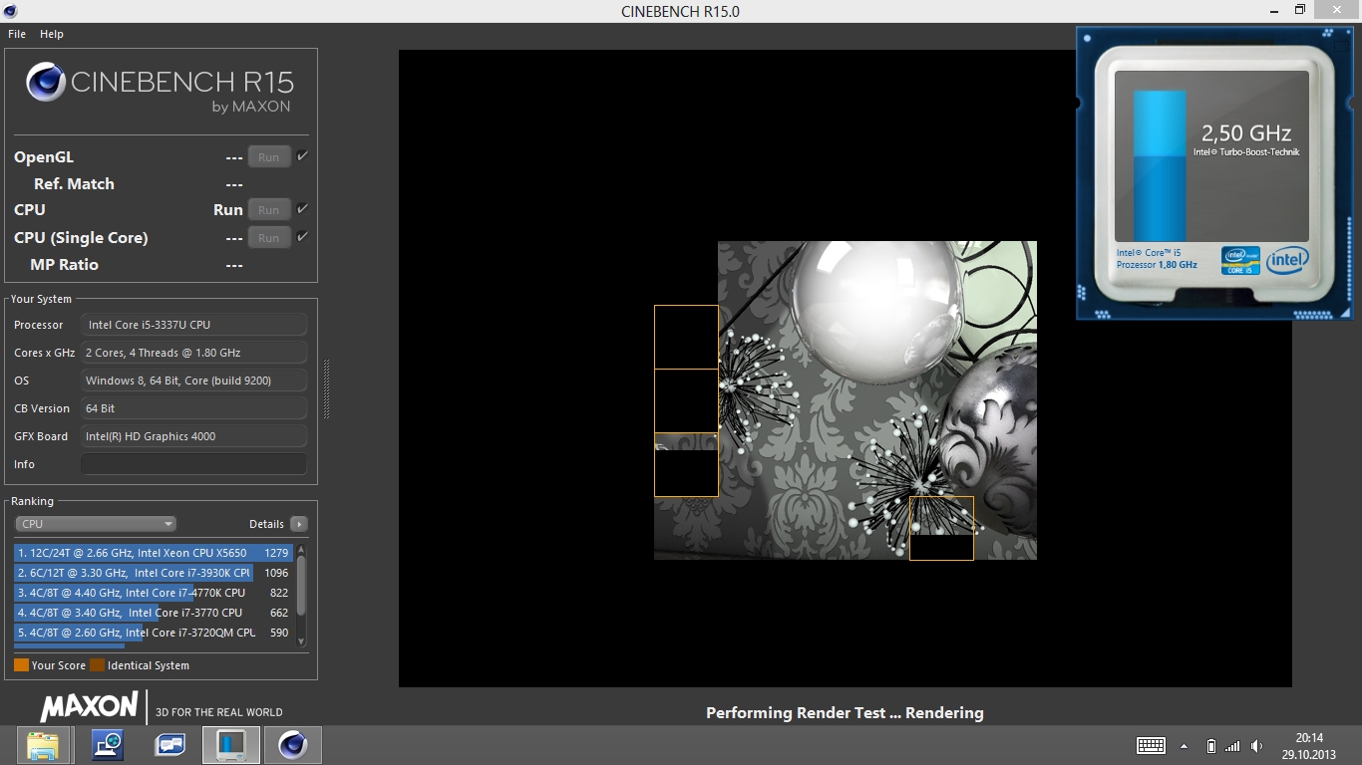The width and height of the screenshot is (1362, 765).
Task: Click the Processor field Intel Core i5-3337U
Action: pyautogui.click(x=193, y=325)
